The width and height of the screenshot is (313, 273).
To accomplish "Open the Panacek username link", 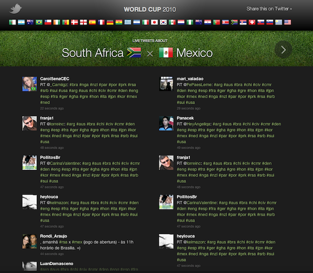I will pyautogui.click(x=185, y=118).
